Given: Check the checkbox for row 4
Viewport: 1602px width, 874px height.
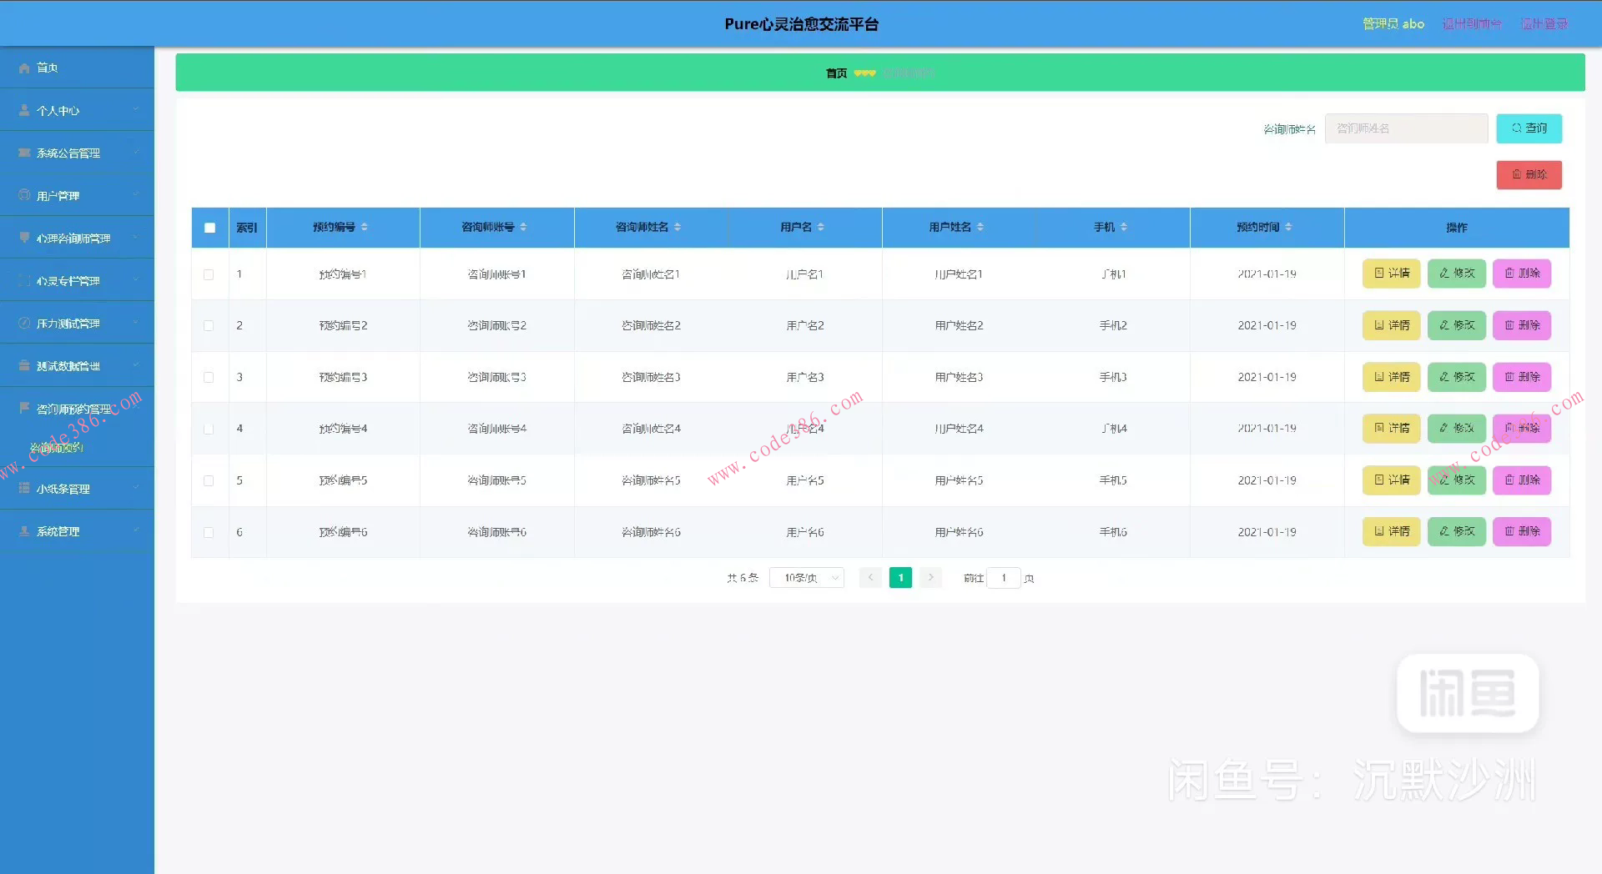Looking at the screenshot, I should point(209,429).
